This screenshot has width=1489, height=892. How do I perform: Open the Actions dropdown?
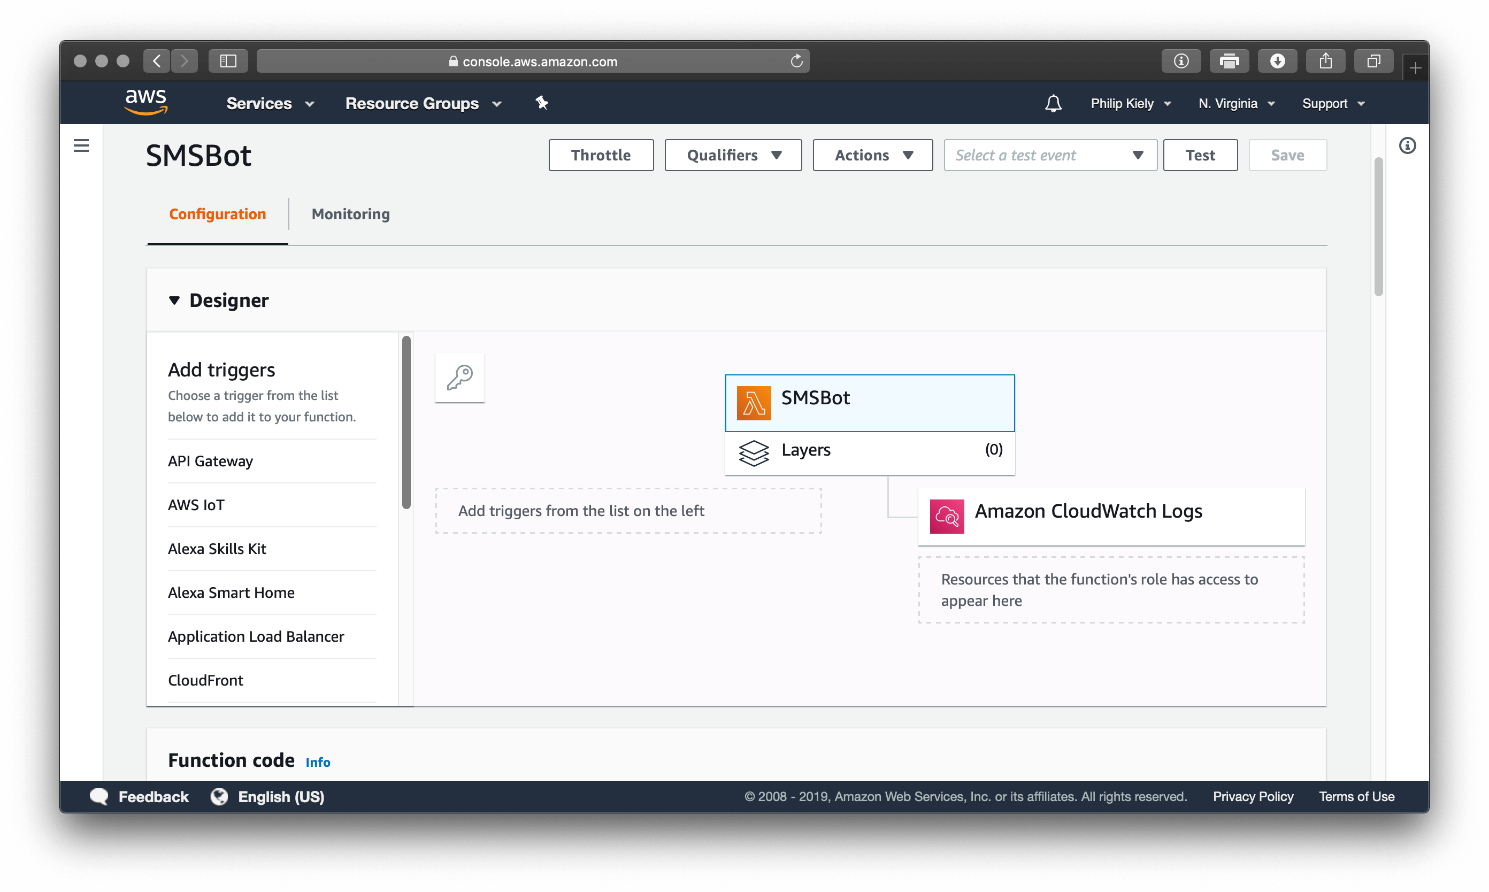[x=872, y=155]
